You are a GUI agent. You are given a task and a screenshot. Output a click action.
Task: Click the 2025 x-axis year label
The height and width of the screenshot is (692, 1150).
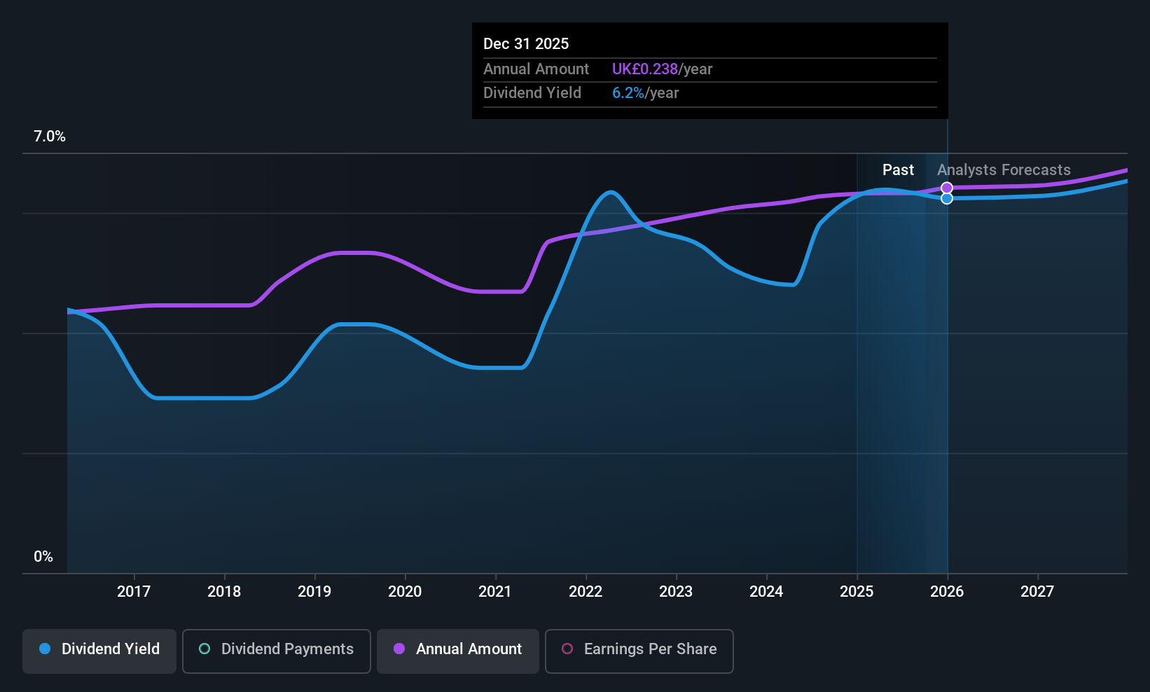point(857,592)
